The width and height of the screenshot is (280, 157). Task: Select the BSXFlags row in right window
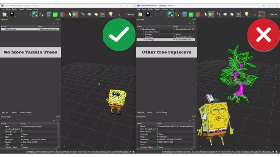pos(166,35)
